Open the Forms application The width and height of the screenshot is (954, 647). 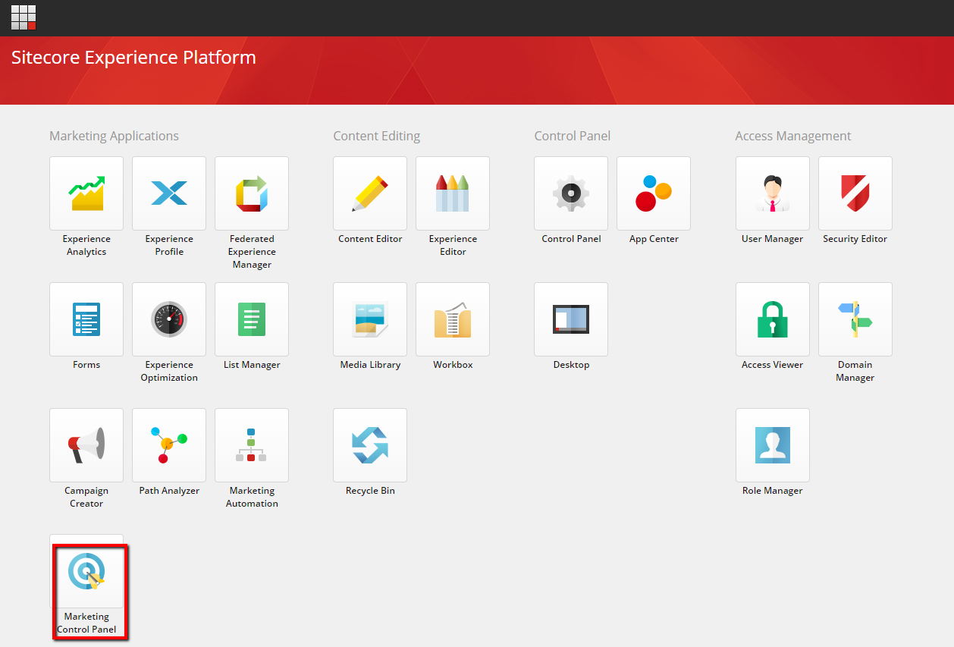(86, 319)
